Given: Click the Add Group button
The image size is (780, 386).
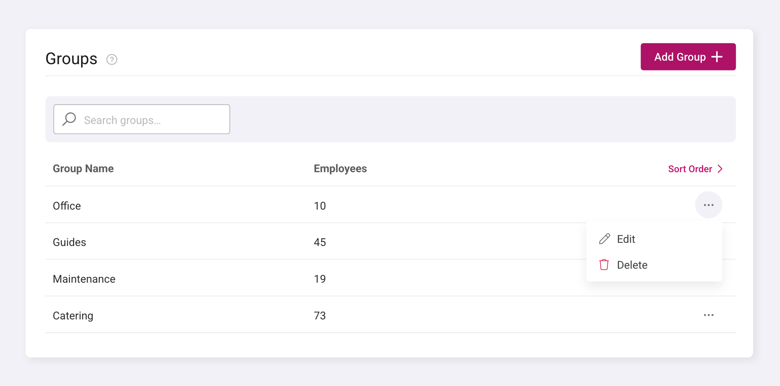Looking at the screenshot, I should 688,57.
